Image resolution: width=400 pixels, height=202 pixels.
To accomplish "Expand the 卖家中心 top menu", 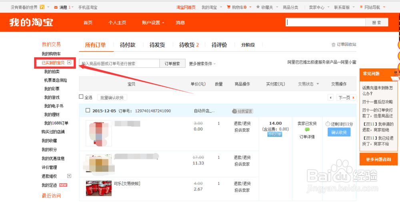I will coord(319,8).
